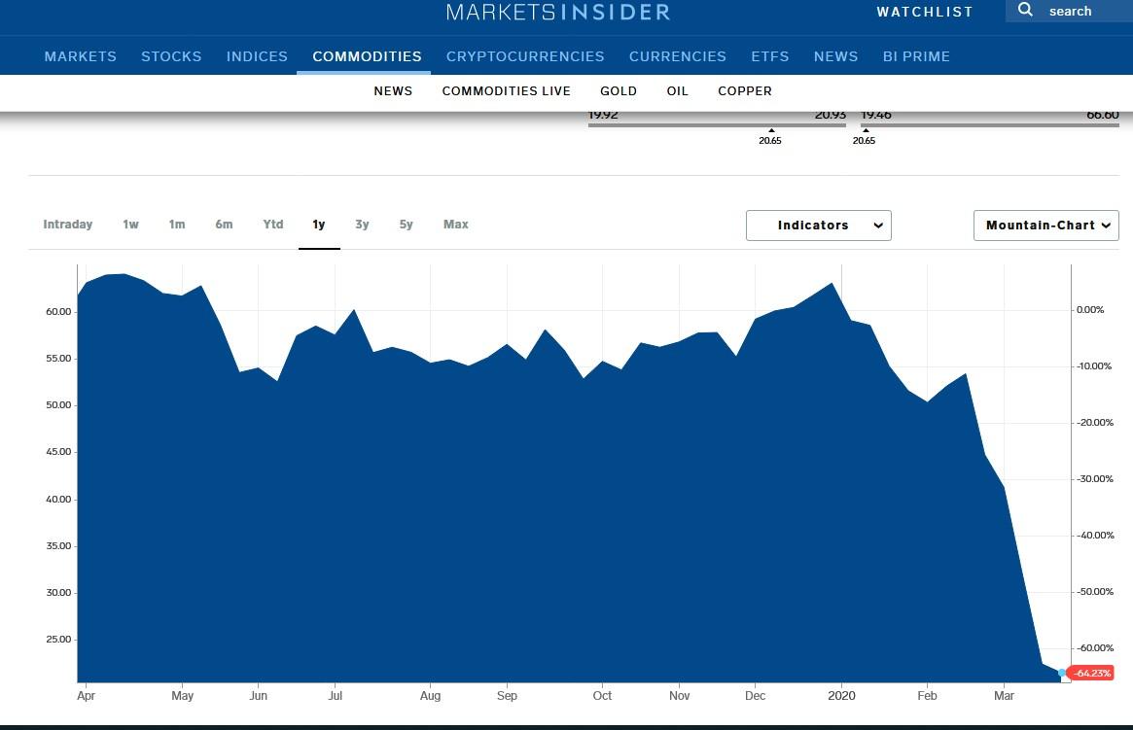Open the ETFs menu item

pos(769,56)
